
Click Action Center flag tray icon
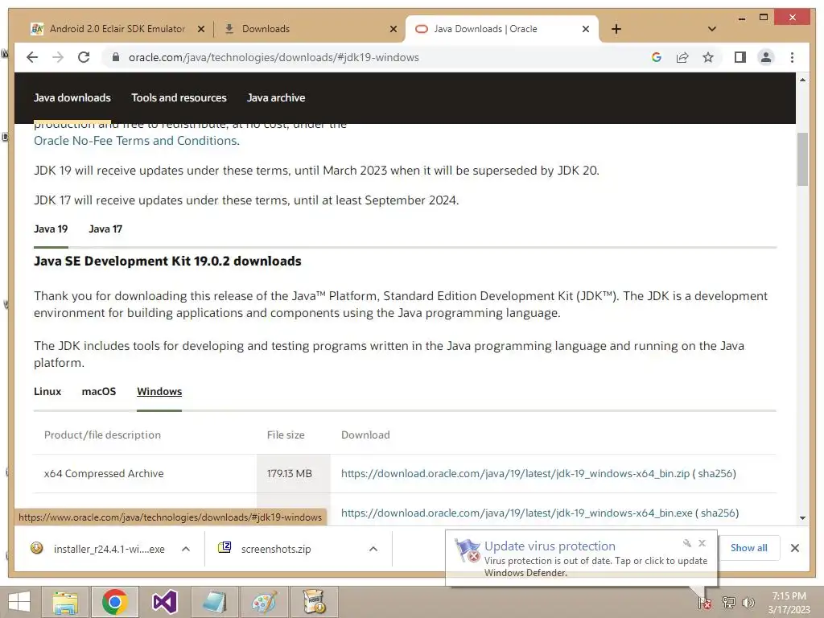click(705, 603)
